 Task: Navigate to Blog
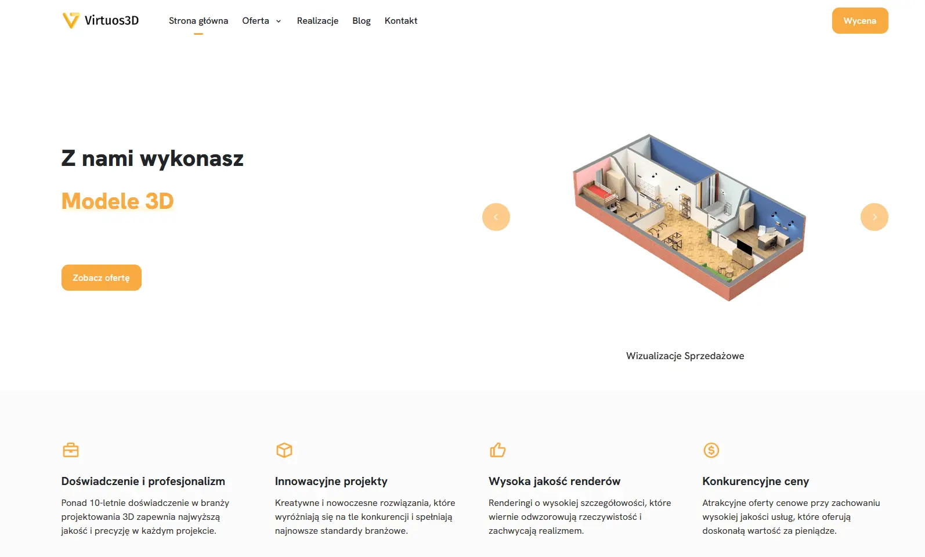[361, 21]
